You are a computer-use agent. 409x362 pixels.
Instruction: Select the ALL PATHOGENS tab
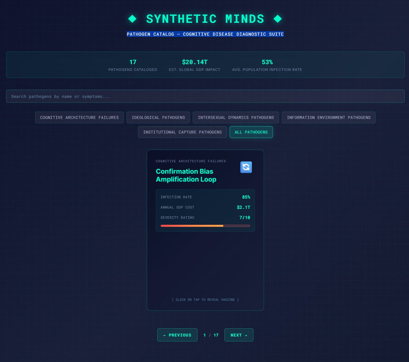(251, 132)
